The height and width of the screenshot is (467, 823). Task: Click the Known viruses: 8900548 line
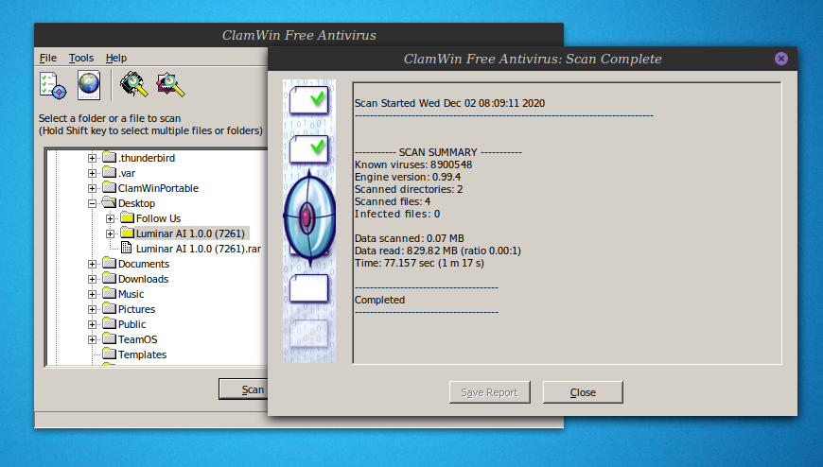click(x=413, y=164)
